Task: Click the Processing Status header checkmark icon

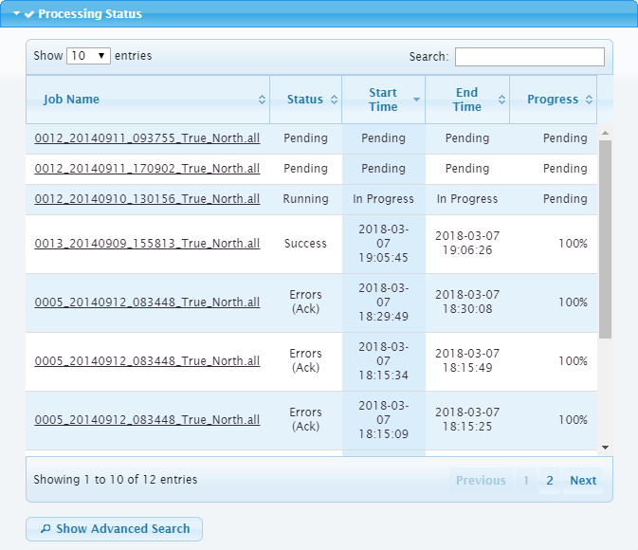Action: pyautogui.click(x=29, y=14)
